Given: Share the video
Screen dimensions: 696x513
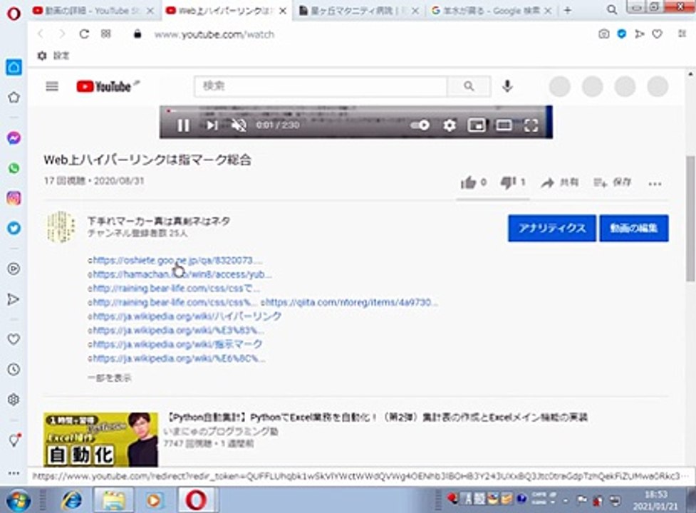Looking at the screenshot, I should [559, 182].
